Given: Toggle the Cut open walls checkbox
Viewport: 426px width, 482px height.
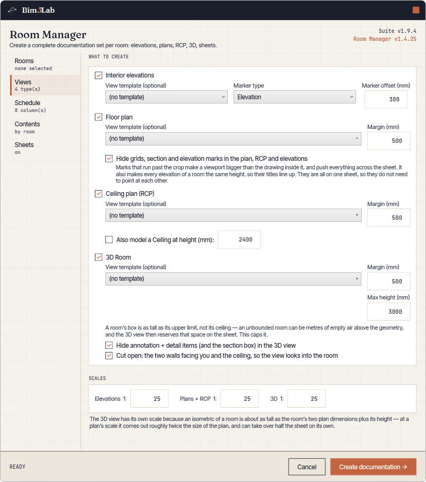Looking at the screenshot, I should click(x=109, y=356).
